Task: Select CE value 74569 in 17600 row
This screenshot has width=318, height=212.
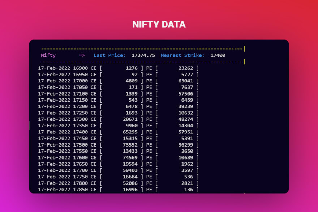Action: point(130,158)
